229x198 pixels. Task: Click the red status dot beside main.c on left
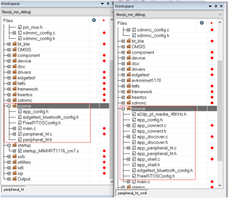104,129
